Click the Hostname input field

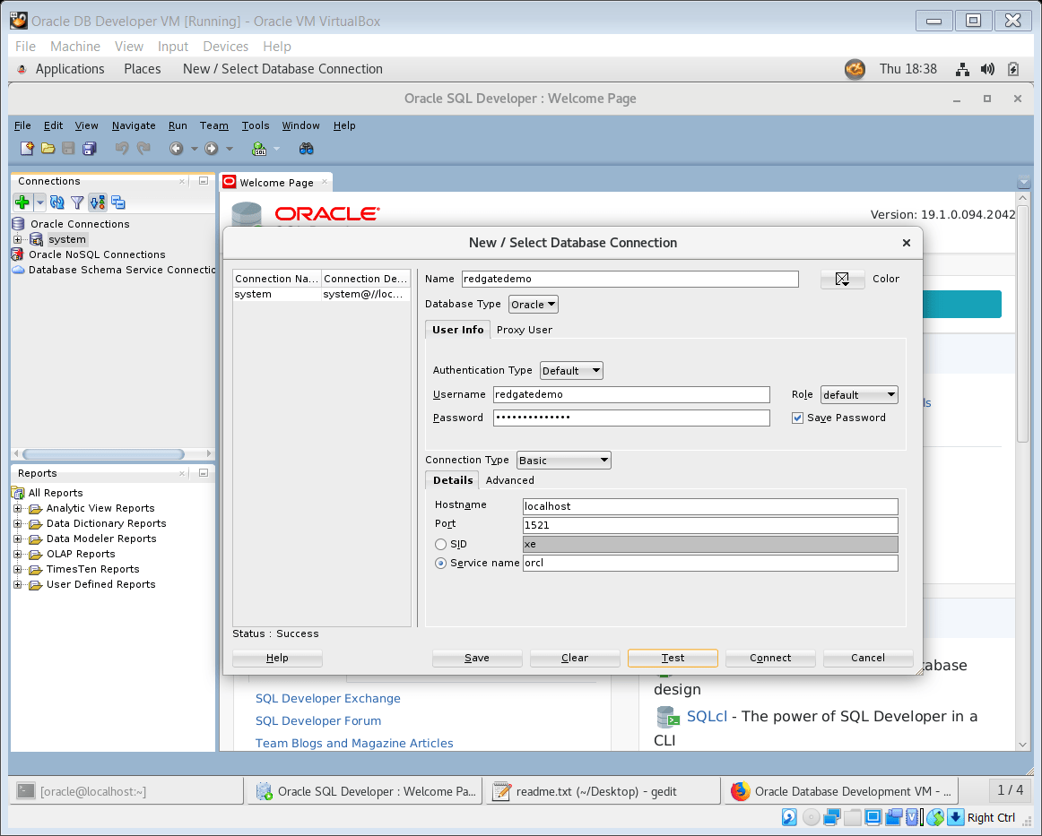[x=710, y=506]
